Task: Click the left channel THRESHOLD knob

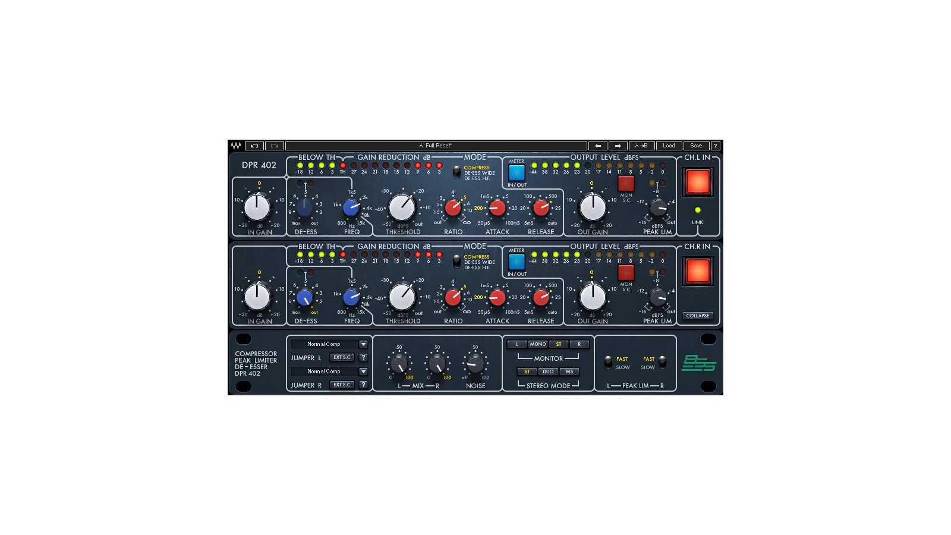Action: (x=402, y=208)
